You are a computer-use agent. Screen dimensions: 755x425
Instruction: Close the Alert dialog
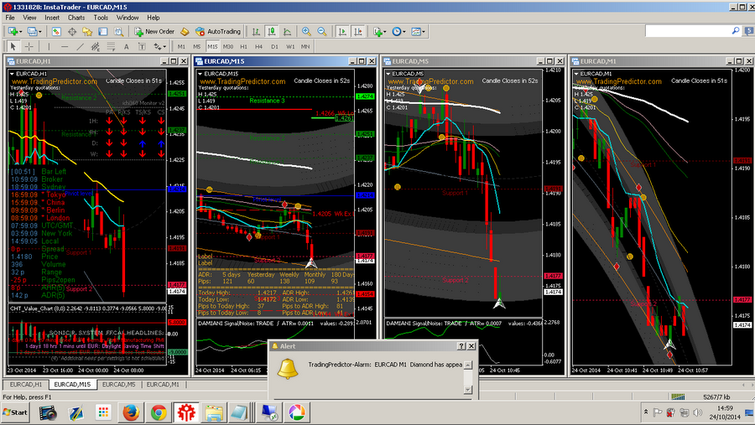471,346
